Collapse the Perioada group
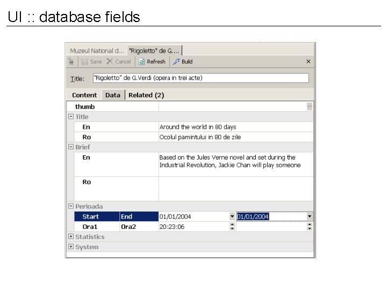Image resolution: width=387 pixels, height=290 pixels. click(71, 206)
